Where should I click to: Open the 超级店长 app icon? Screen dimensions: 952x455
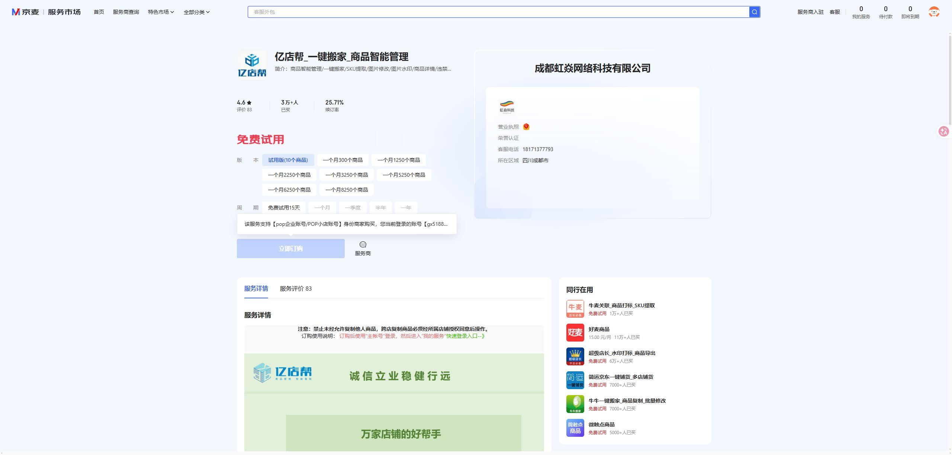(575, 356)
